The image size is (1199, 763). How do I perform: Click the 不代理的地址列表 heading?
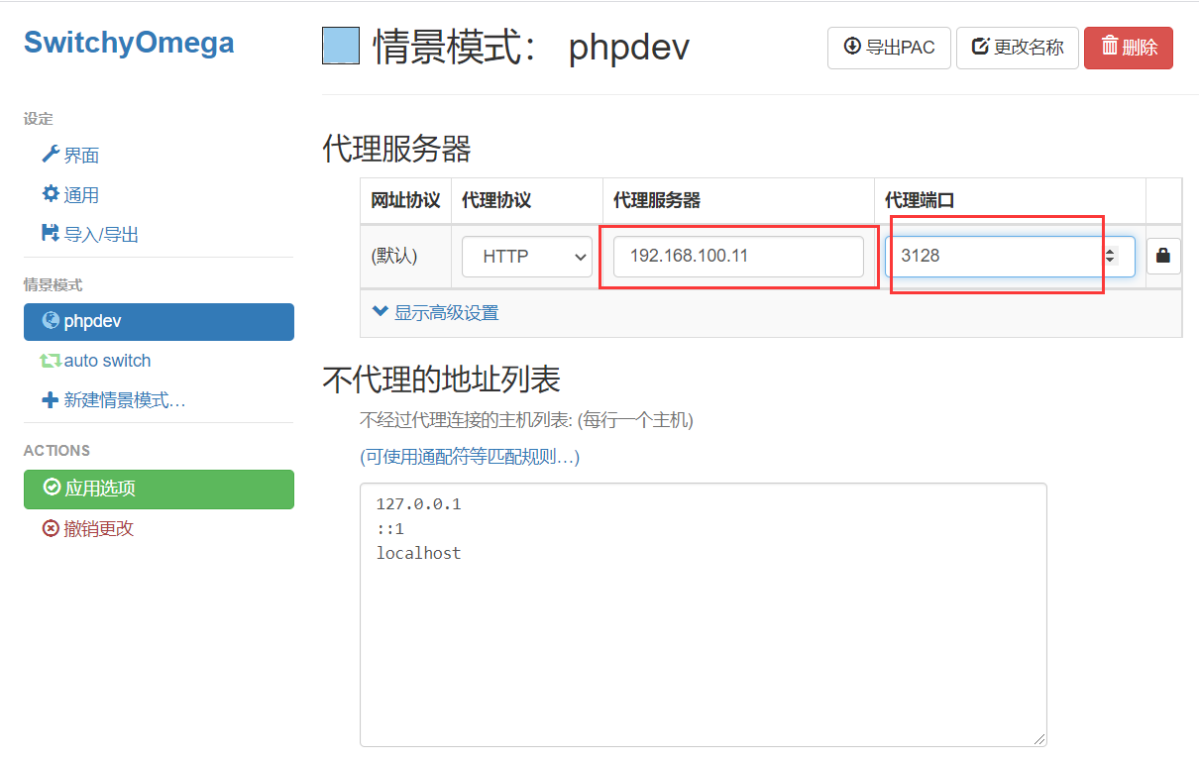[x=441, y=379]
